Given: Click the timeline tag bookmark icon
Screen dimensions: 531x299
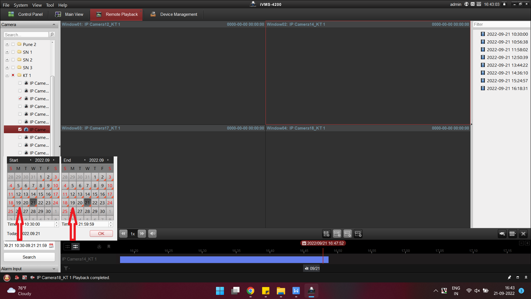Looking at the screenshot, I should (109, 246).
